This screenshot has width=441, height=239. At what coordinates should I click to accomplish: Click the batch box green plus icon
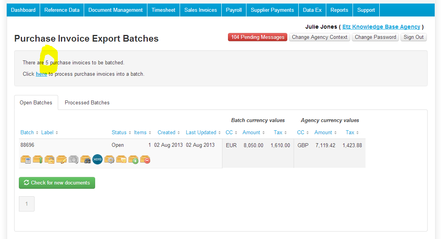[x=133, y=159]
